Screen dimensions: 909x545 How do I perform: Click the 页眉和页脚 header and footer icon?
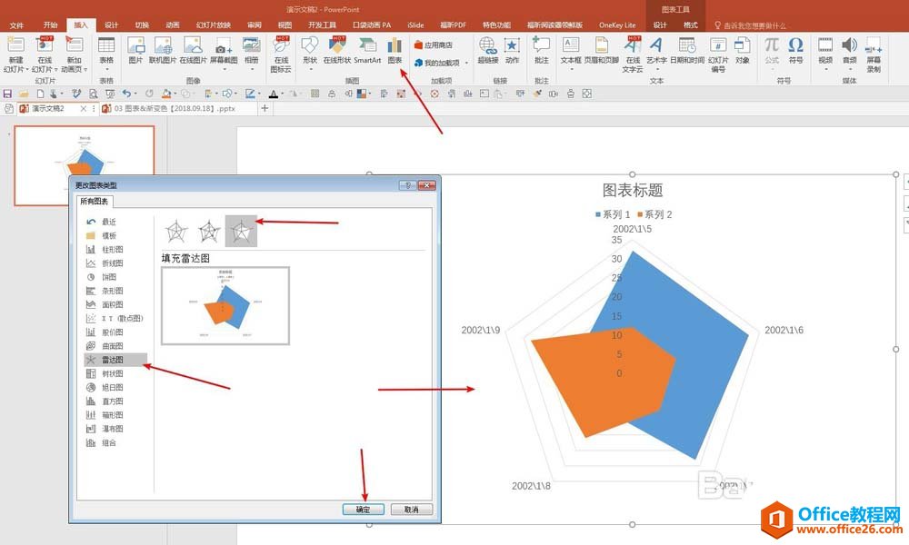[x=601, y=50]
